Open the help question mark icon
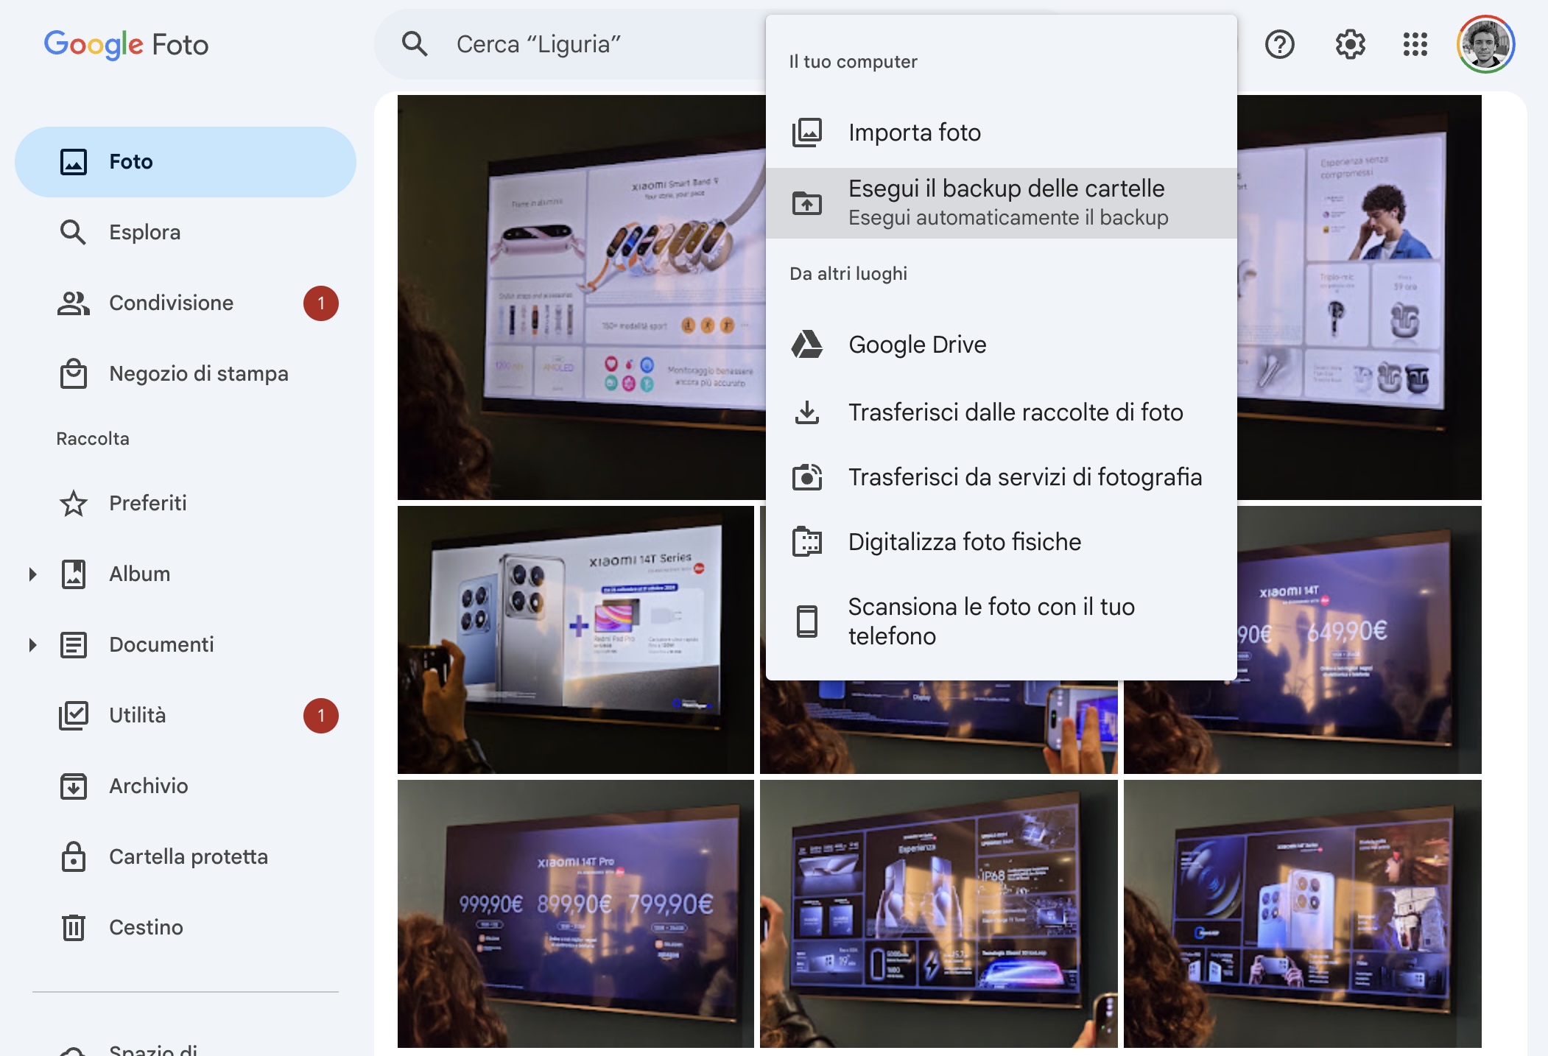The image size is (1548, 1056). point(1280,44)
